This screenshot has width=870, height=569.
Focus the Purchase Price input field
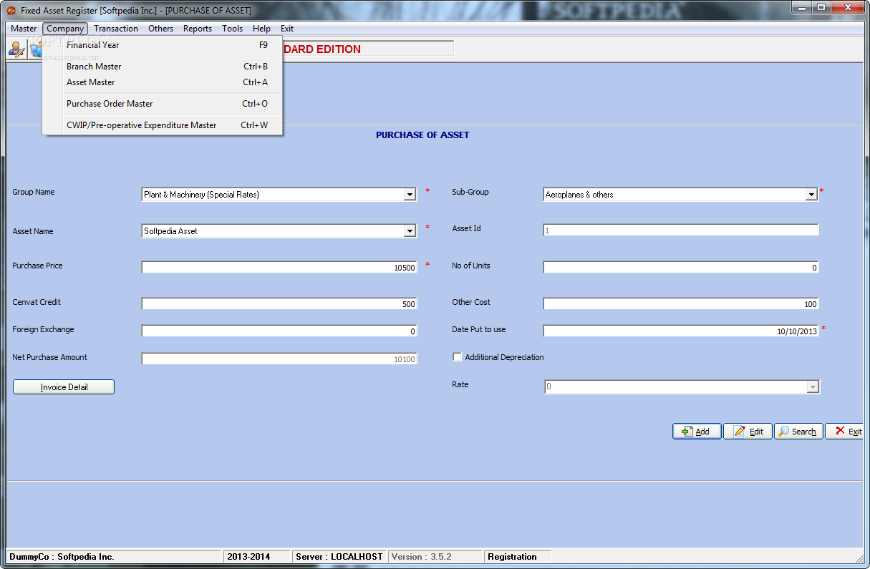pos(279,268)
